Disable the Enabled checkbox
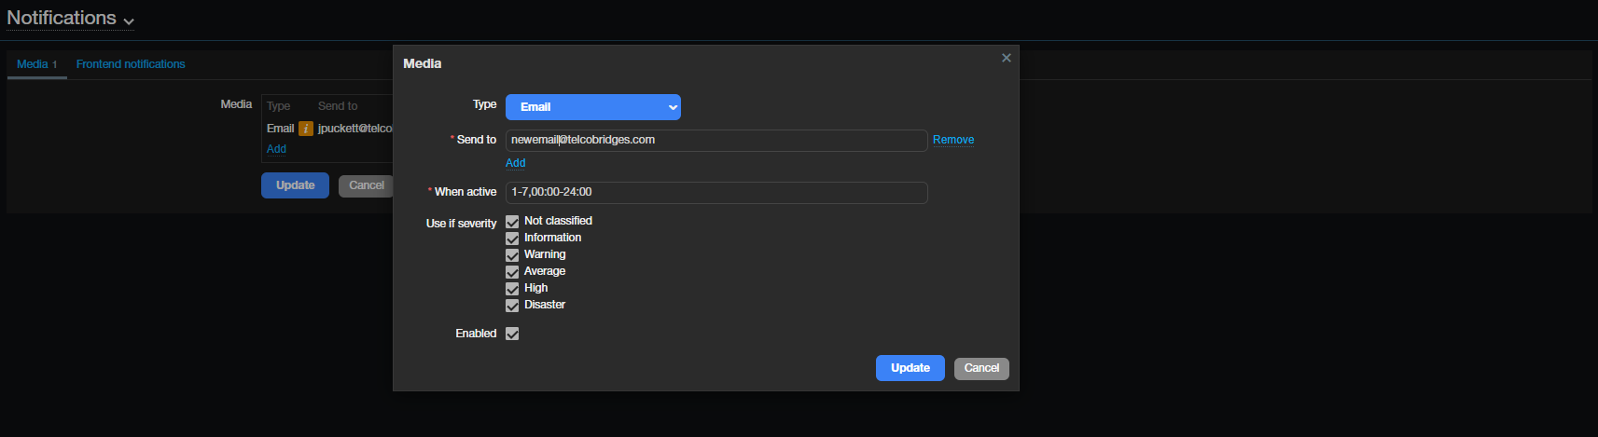 pyautogui.click(x=512, y=334)
